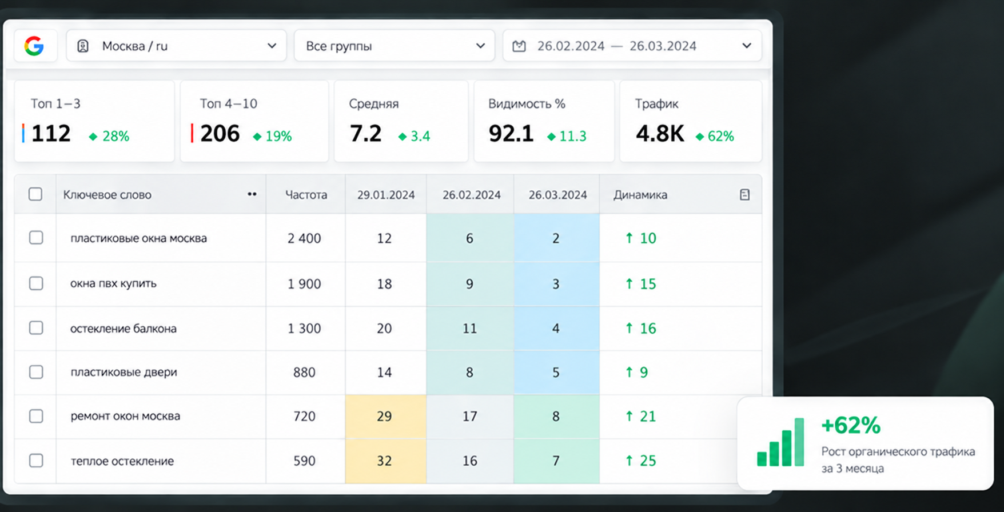The height and width of the screenshot is (512, 1004).
Task: Select the Видимость % stat card
Action: [x=544, y=121]
